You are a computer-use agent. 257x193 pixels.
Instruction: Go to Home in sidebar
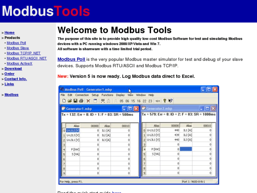pos(10,33)
